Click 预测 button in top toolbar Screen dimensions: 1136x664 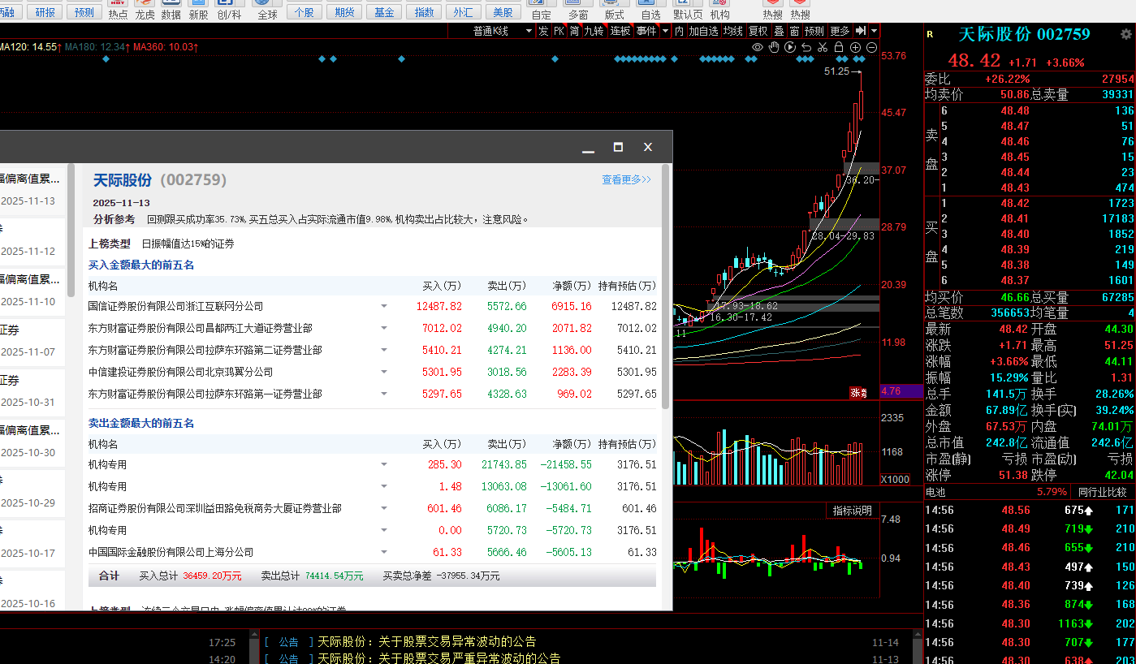click(84, 12)
